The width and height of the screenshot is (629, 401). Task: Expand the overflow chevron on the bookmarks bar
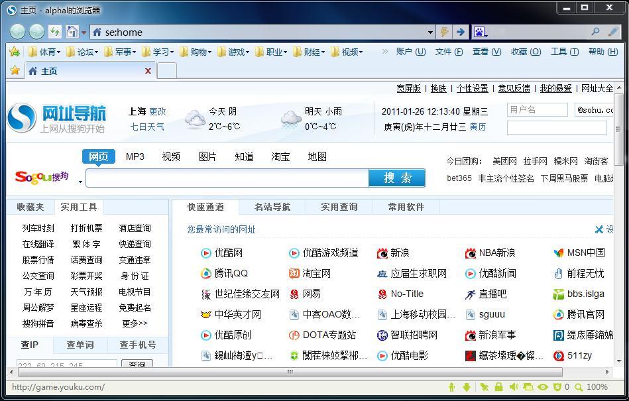pyautogui.click(x=386, y=51)
